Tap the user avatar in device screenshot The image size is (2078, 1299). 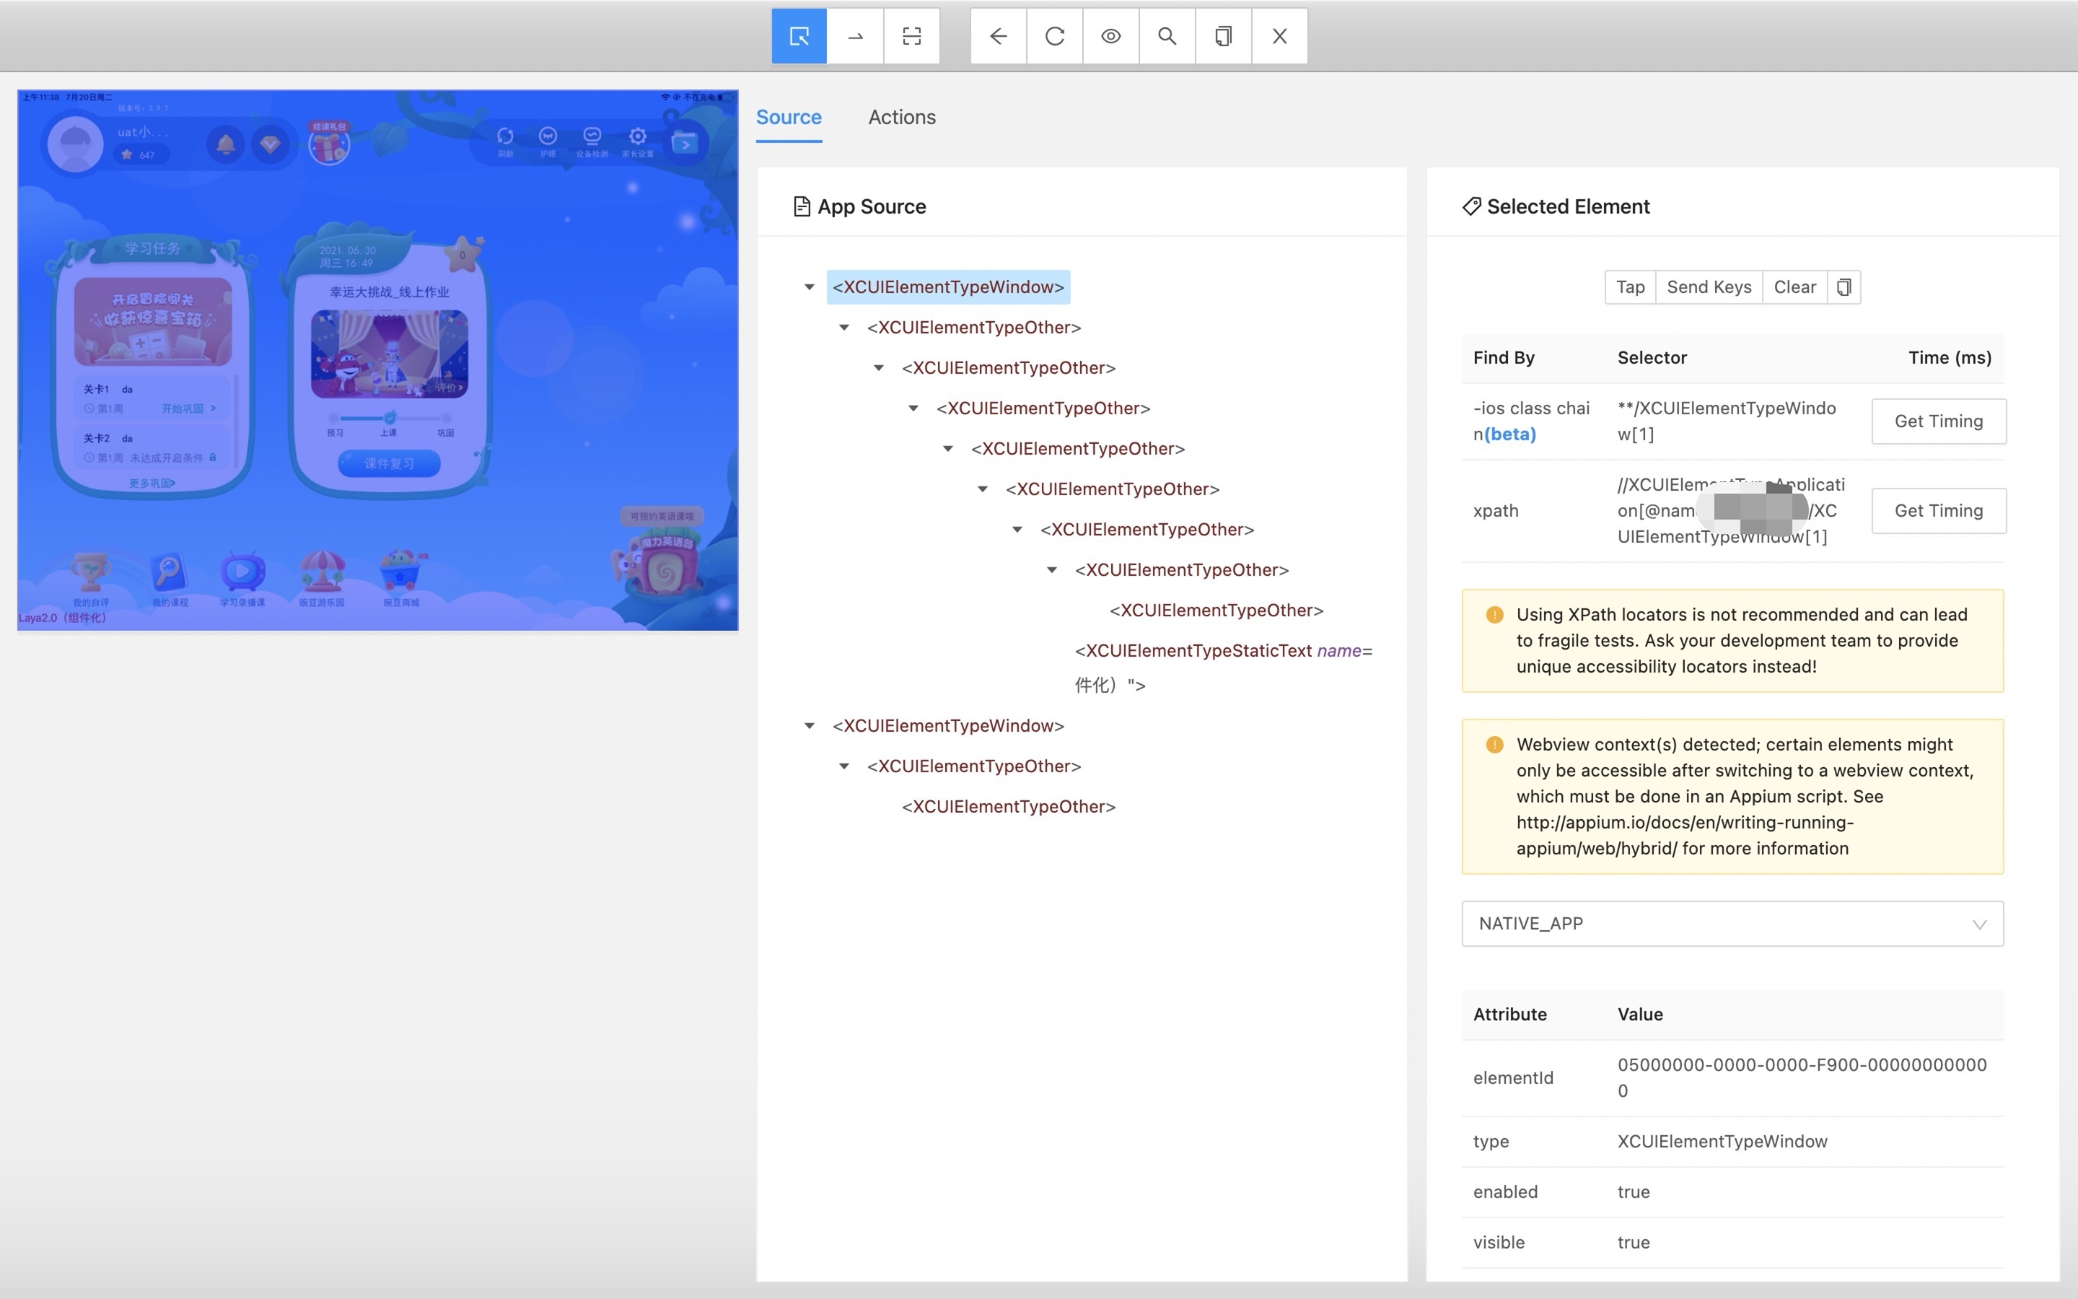coord(76,144)
